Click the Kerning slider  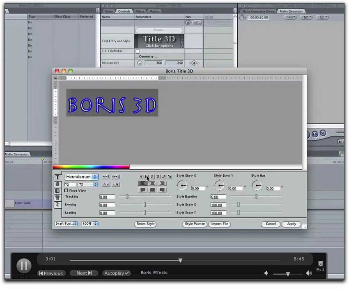(145, 205)
